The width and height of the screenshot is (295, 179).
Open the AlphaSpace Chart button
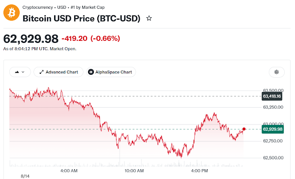click(111, 72)
